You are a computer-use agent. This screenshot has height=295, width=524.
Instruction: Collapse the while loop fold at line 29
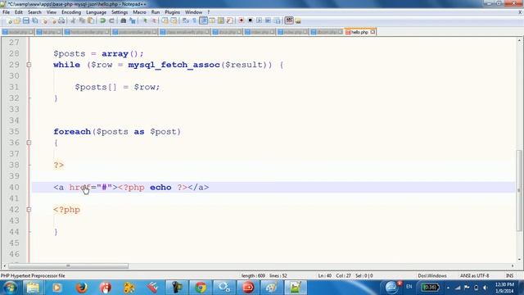tap(29, 65)
